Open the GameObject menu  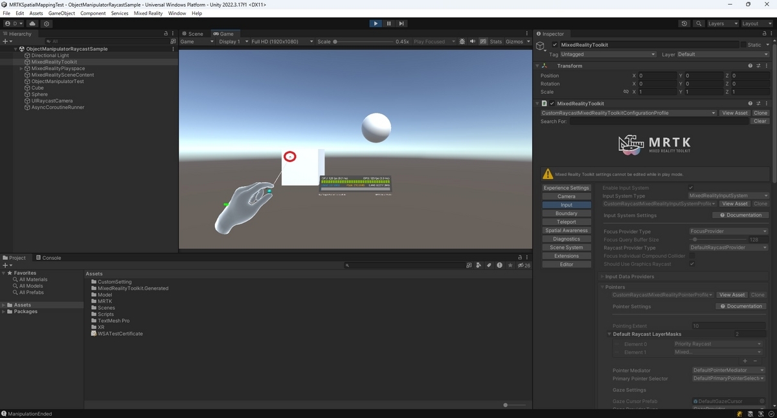(x=62, y=13)
